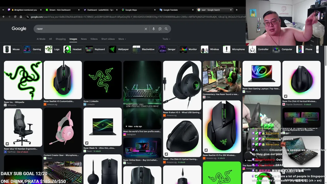Open the Razer Kraken V3 X headset image
This screenshot has height=184, width=327.
[182, 85]
